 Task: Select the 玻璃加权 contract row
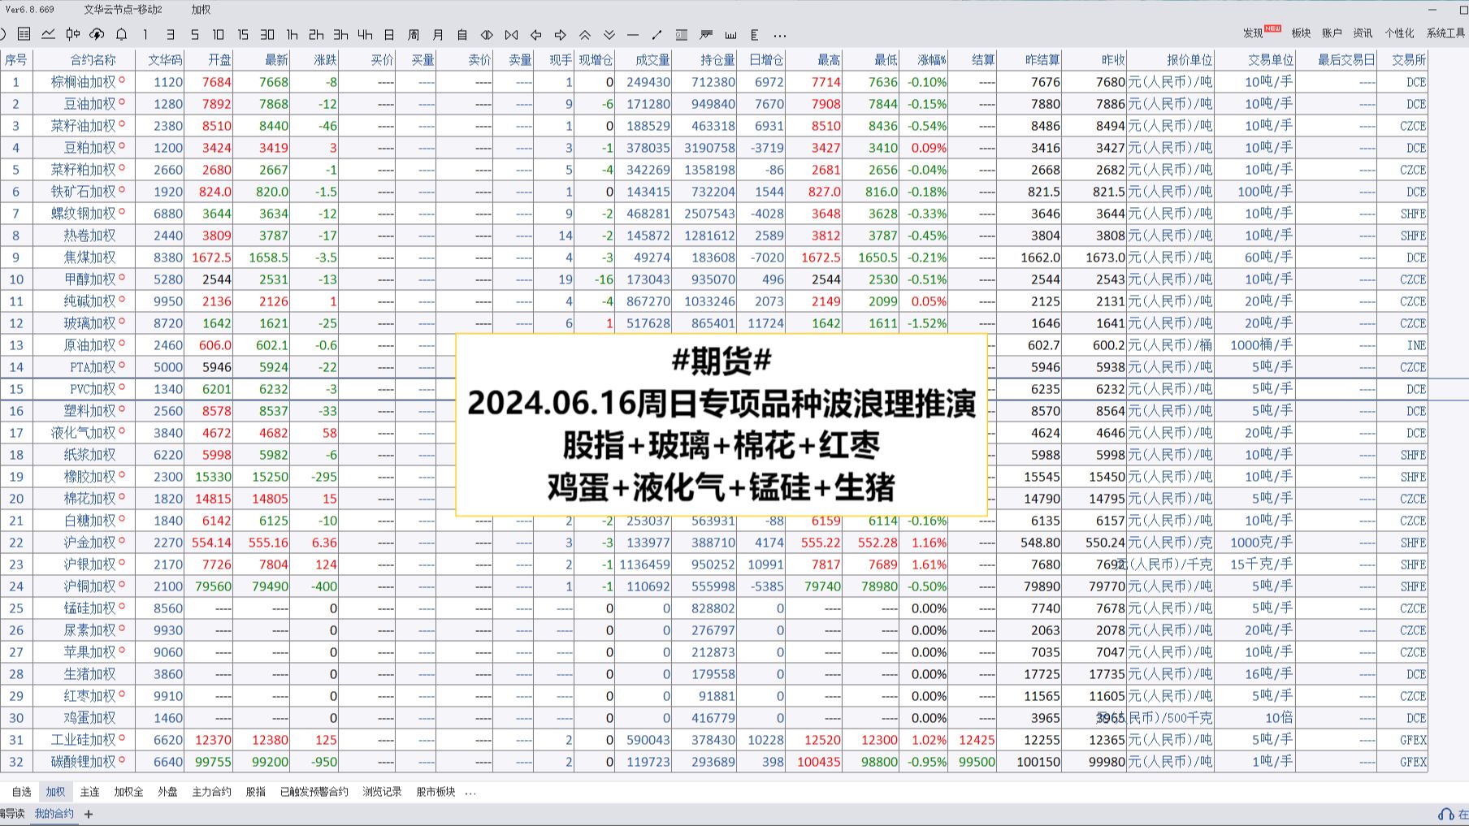point(713,323)
